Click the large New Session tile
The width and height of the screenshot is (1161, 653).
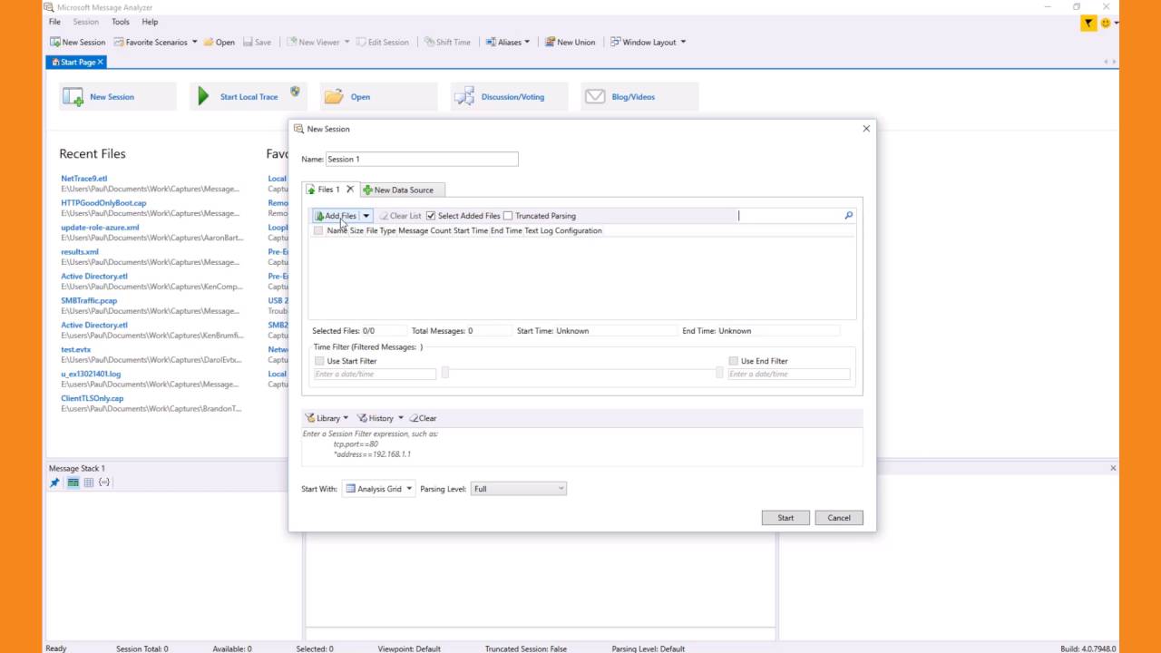tap(118, 96)
